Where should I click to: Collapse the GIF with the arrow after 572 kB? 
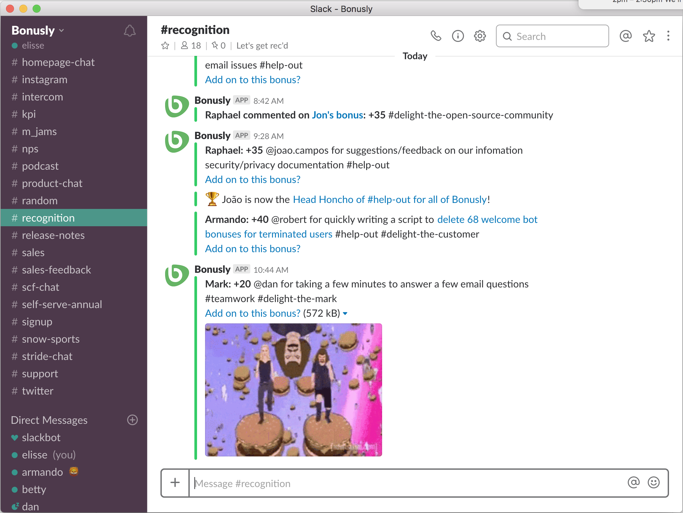tap(345, 313)
